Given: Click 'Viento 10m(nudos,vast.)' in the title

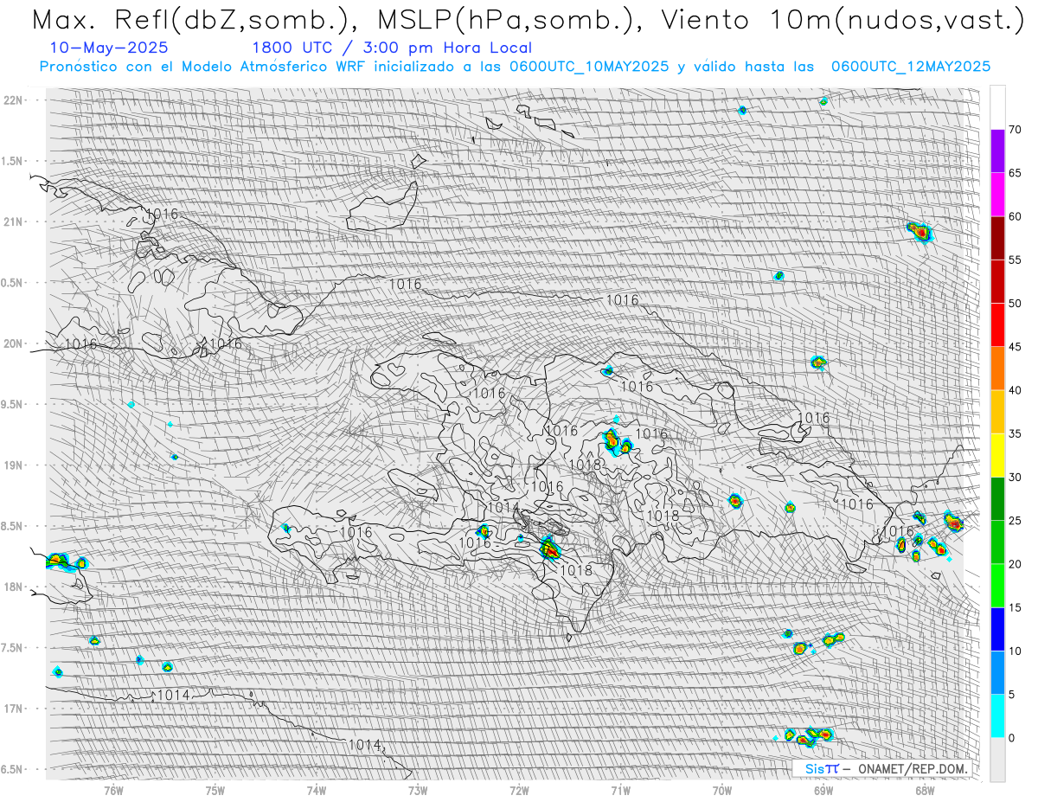Looking at the screenshot, I should pos(841,21).
